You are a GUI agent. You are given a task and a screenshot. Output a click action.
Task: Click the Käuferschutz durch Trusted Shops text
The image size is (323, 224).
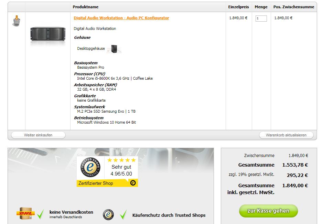click(x=169, y=215)
